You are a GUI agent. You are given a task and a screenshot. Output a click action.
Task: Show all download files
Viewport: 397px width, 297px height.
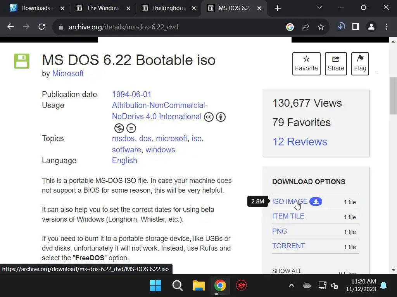click(x=287, y=271)
